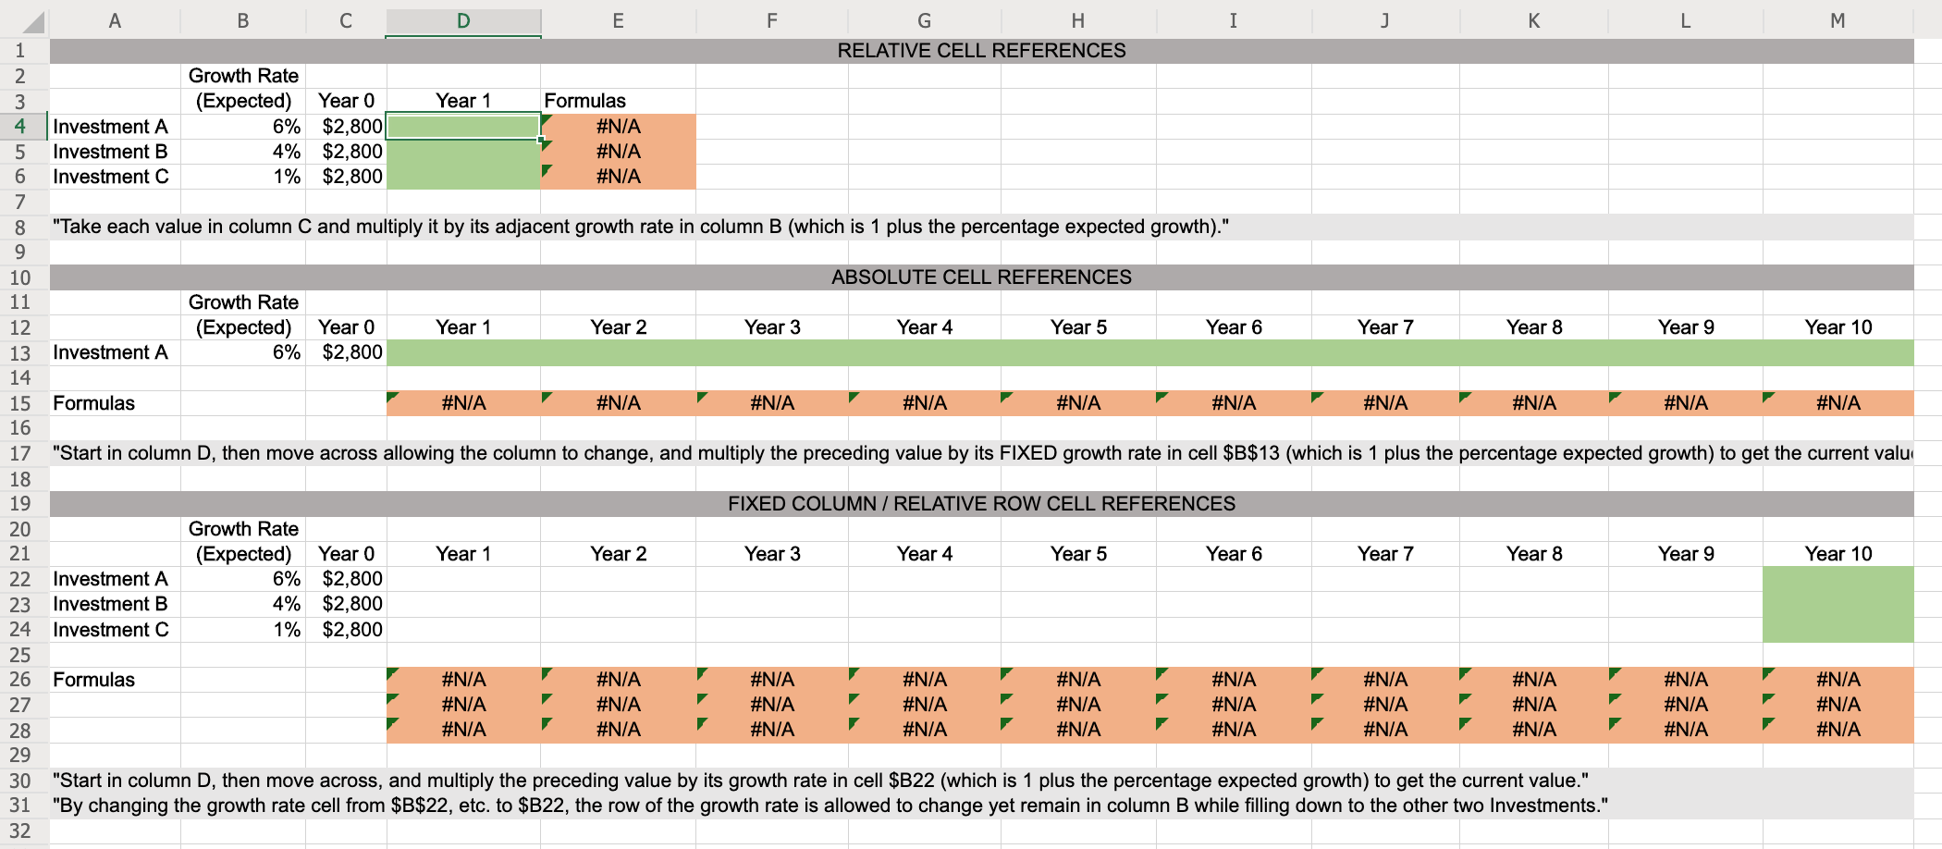This screenshot has width=1942, height=849.
Task: Click green Year 10 cell in row 22
Action: coord(1838,579)
